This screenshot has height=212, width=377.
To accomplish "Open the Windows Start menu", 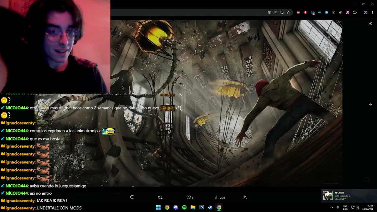I will coord(158,207).
